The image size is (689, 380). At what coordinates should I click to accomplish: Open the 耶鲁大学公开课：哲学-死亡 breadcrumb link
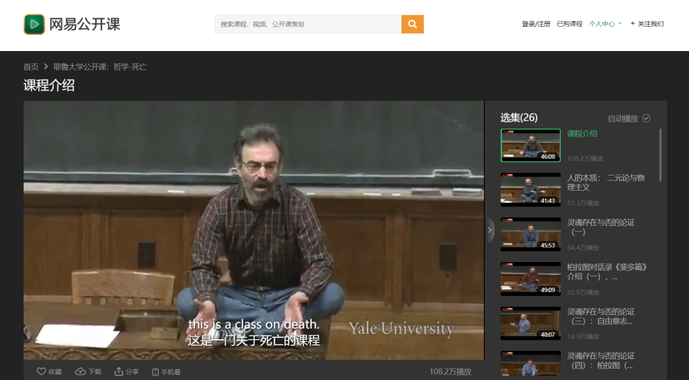(x=100, y=67)
